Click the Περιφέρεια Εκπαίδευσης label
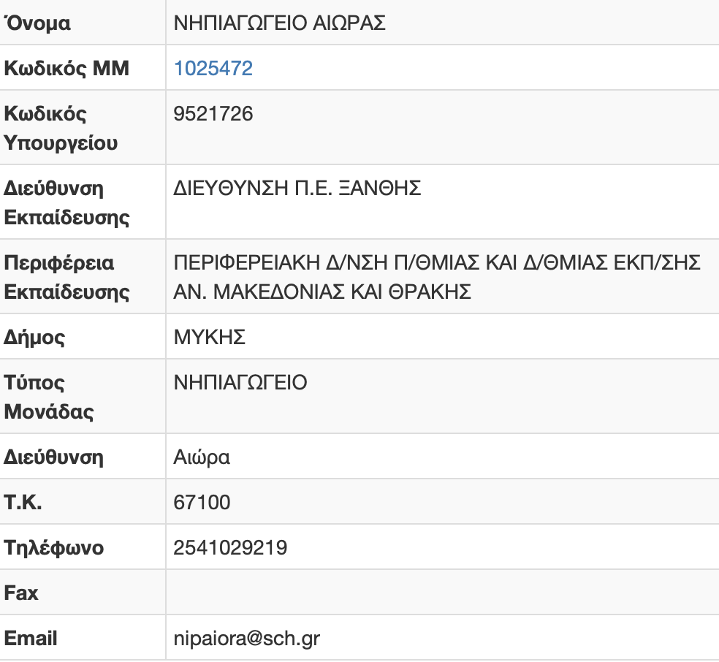The image size is (719, 662). click(x=66, y=278)
